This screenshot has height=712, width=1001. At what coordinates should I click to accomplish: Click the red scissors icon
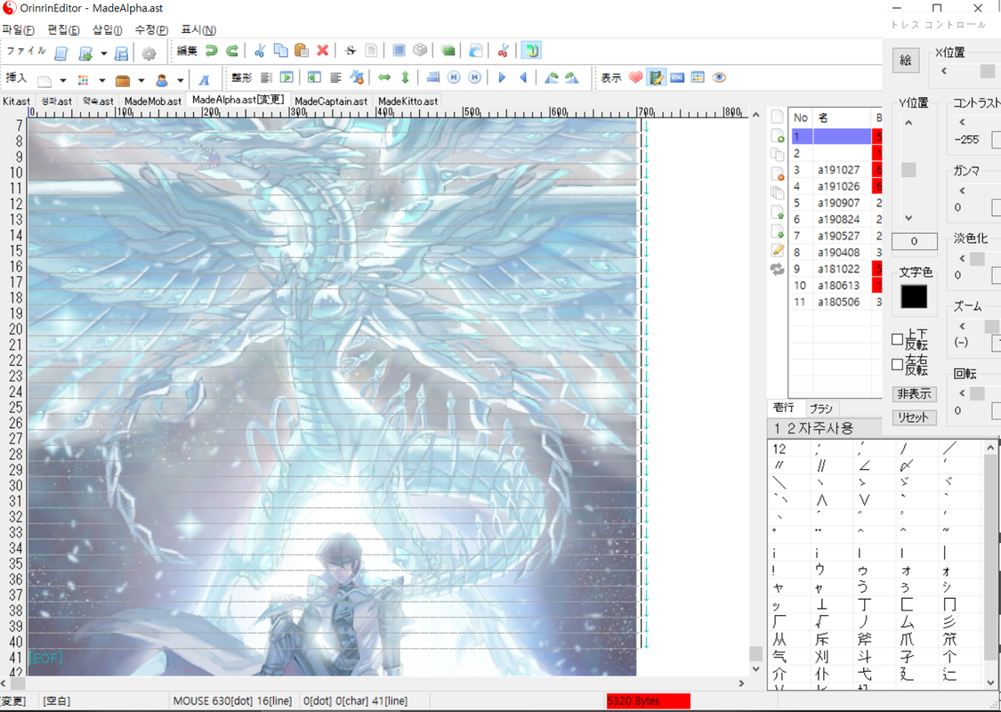503,51
